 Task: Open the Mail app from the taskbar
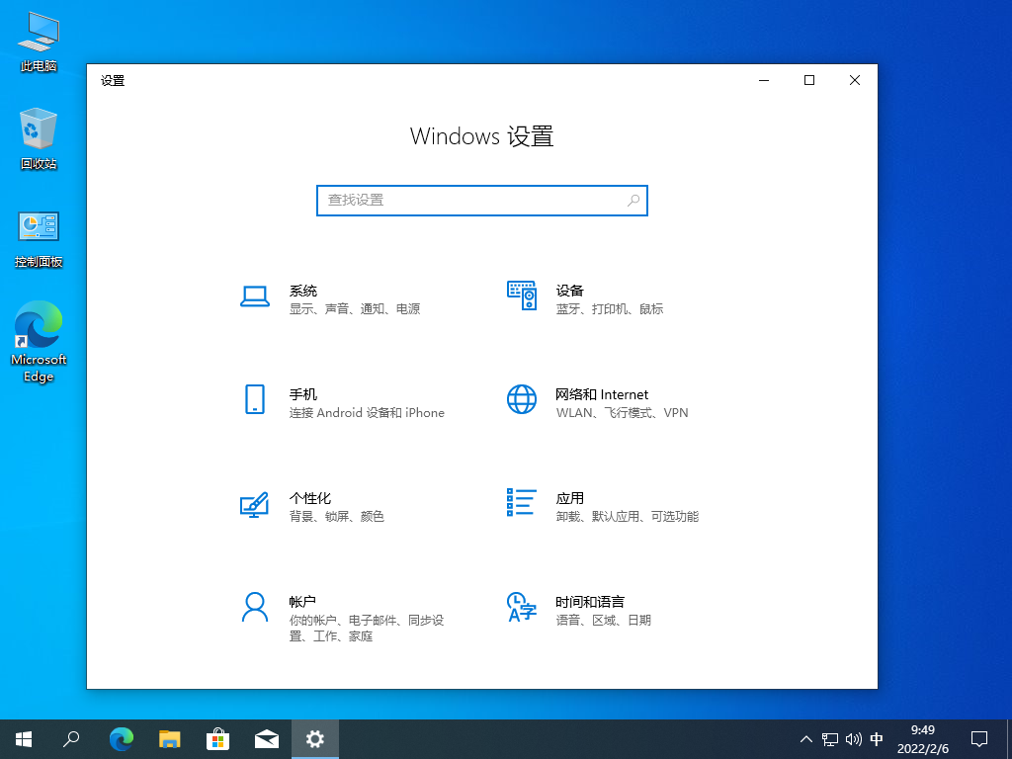coord(266,738)
